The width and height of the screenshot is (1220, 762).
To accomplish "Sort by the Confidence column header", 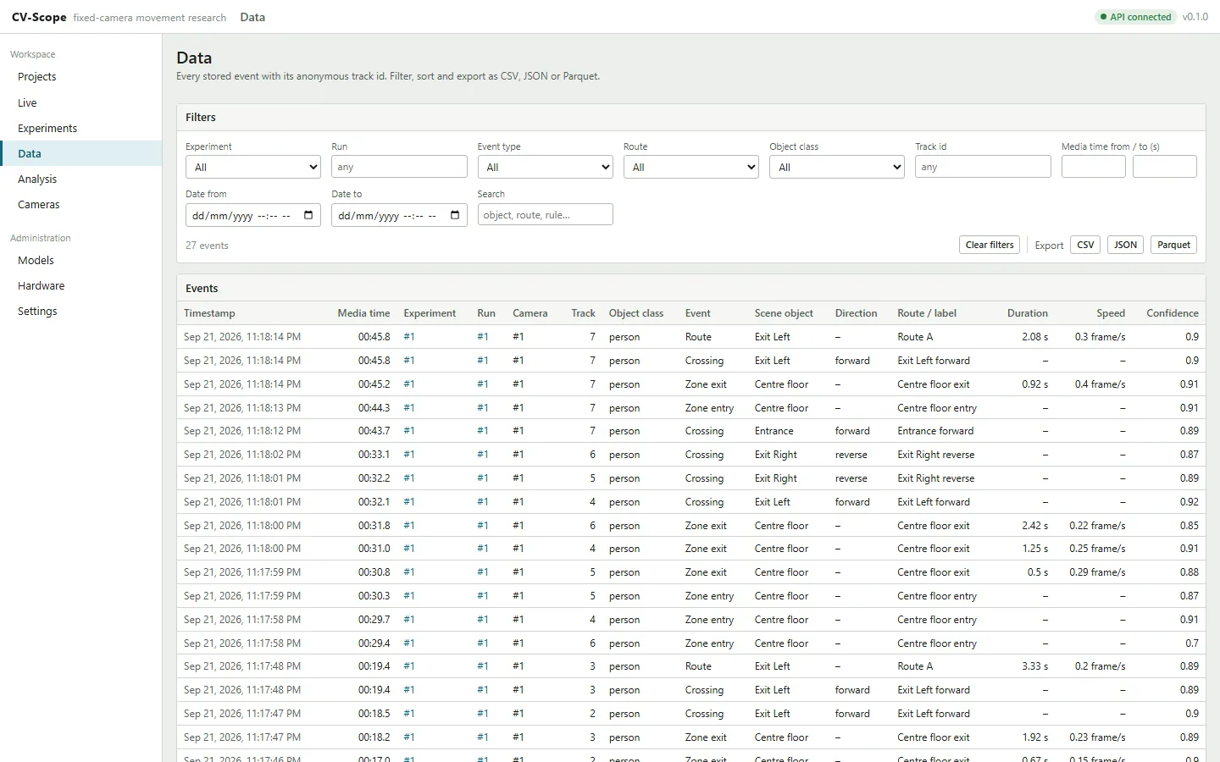I will coord(1173,313).
